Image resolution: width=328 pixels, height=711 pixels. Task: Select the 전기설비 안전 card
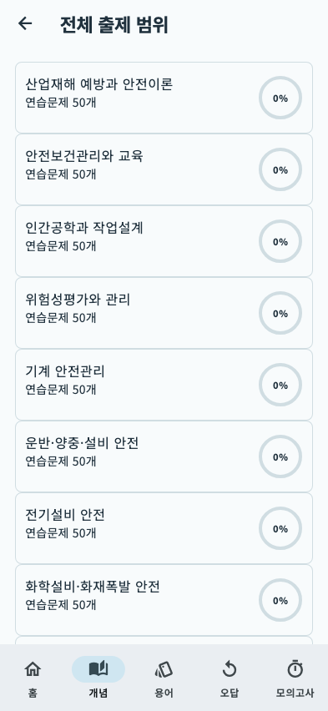tap(164, 528)
